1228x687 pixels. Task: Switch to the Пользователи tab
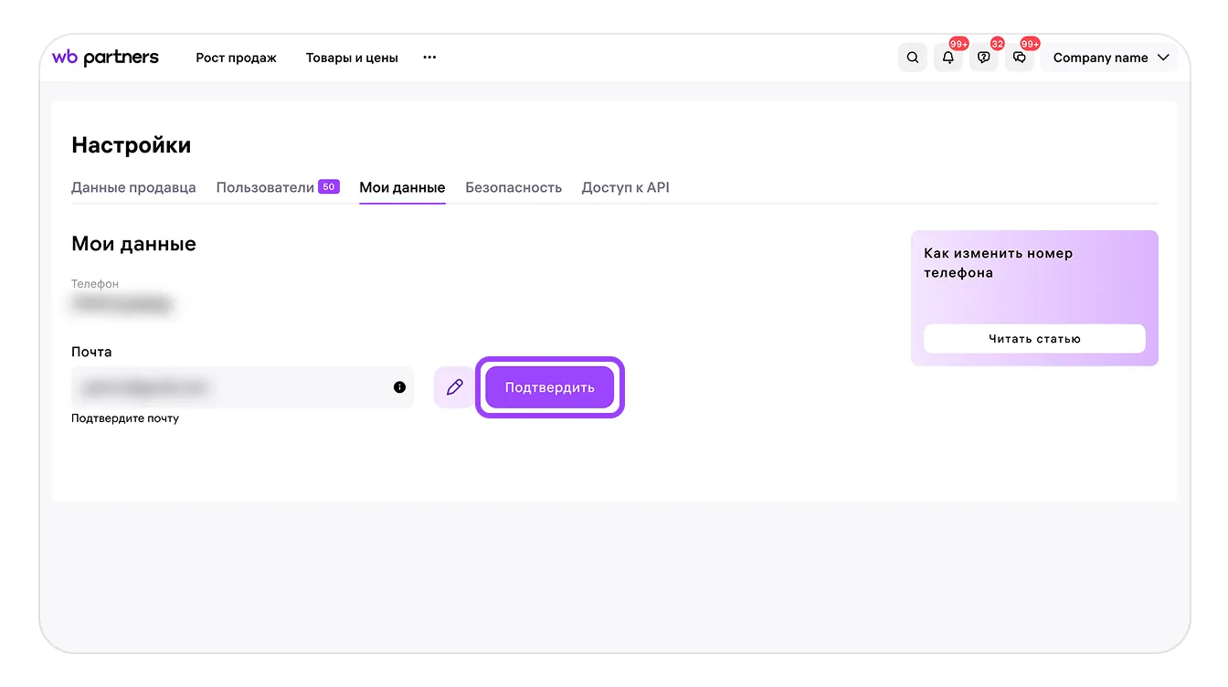[x=278, y=187]
